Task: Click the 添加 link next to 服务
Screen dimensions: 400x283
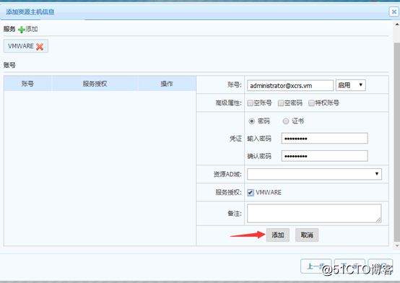Action: click(x=32, y=29)
